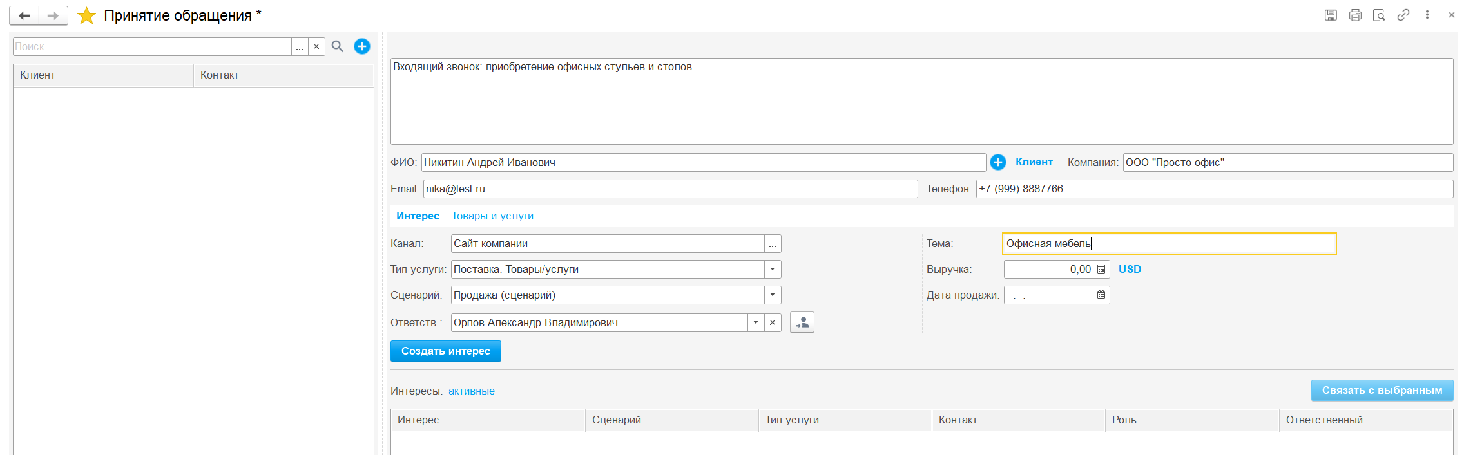Switch to the Товары и услуги tab
Screen dimensions: 1473x455
click(x=492, y=216)
